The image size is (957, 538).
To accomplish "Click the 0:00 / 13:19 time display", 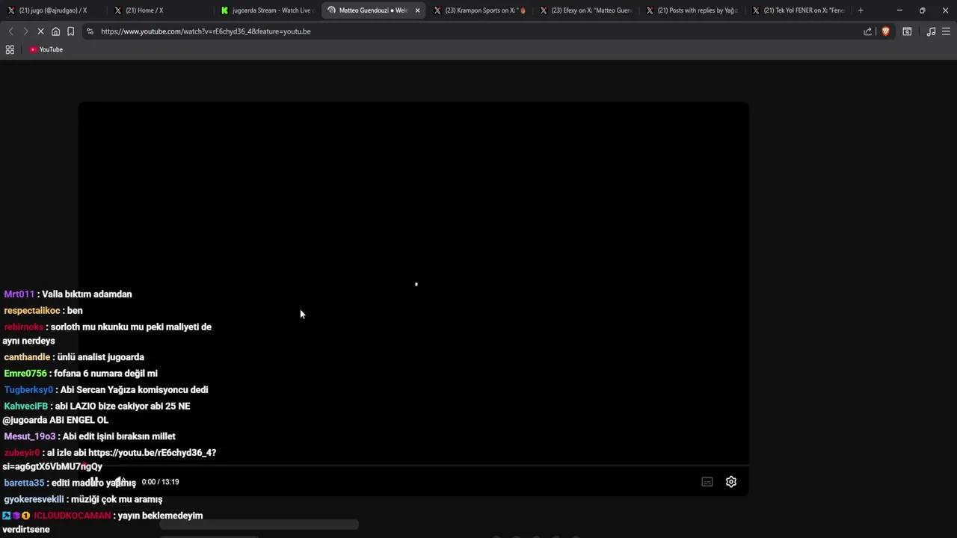I will coord(160,482).
